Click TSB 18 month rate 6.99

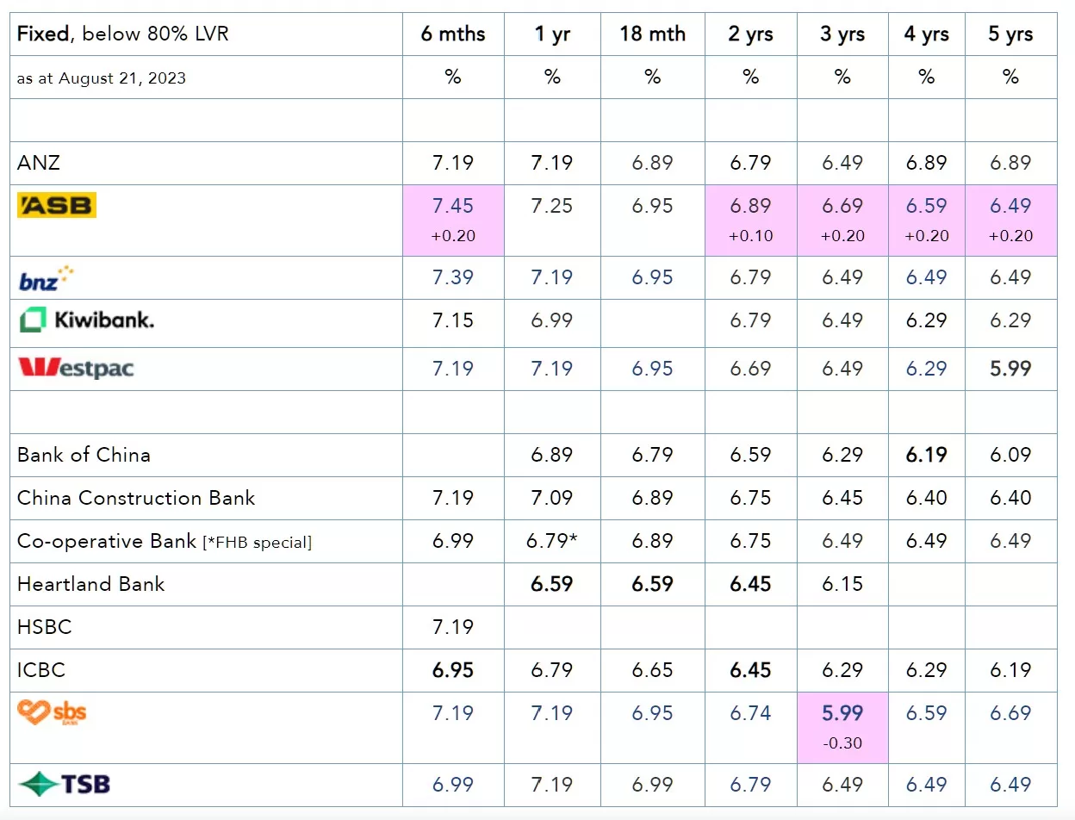click(652, 785)
